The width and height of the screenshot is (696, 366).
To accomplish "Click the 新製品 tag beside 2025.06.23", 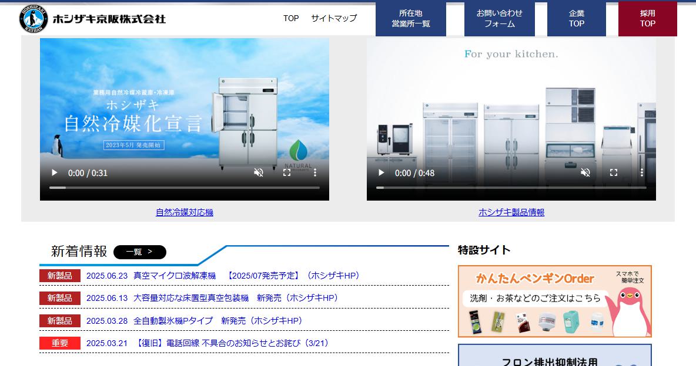I will tap(60, 276).
